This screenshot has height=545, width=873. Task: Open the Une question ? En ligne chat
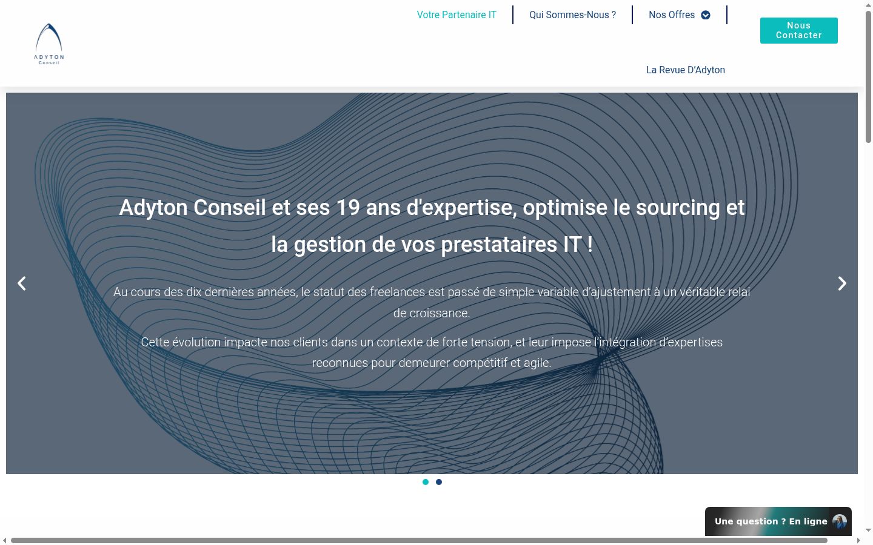pyautogui.click(x=778, y=521)
